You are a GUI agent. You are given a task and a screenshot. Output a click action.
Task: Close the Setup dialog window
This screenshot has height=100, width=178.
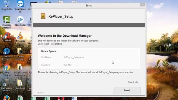pyautogui.click(x=143, y=5)
